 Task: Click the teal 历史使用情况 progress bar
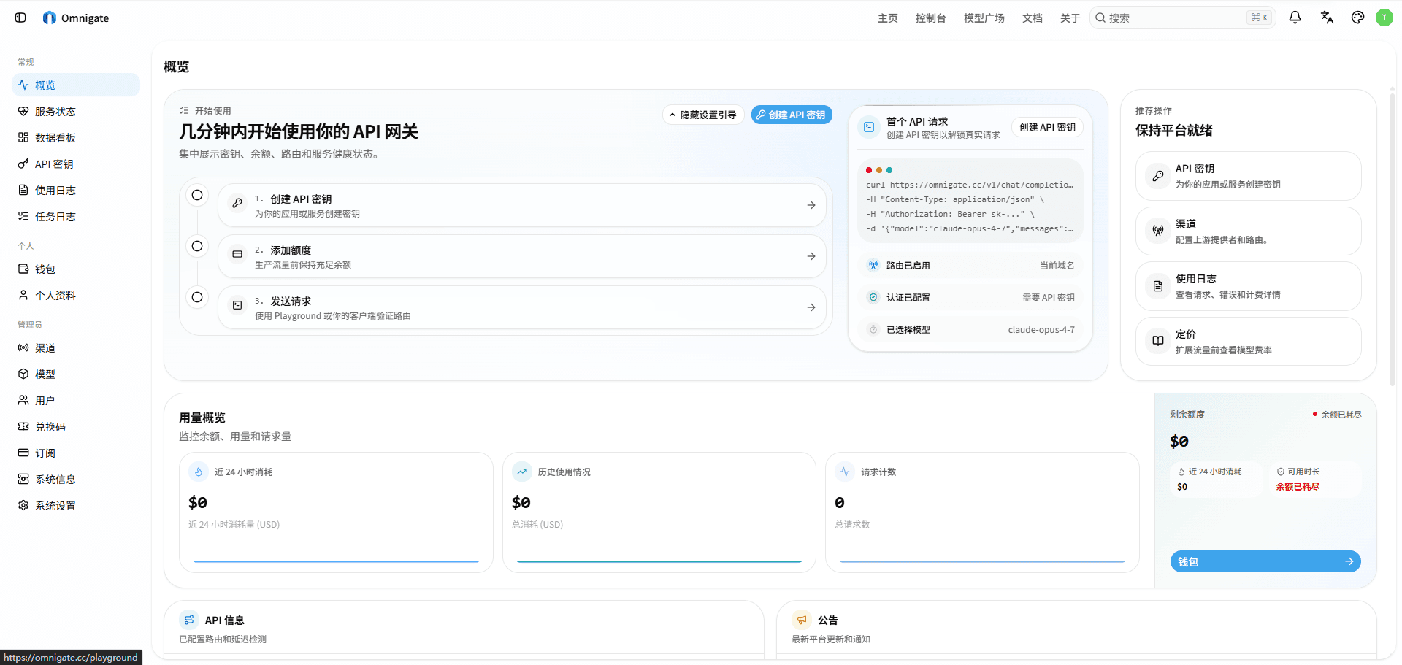pos(659,561)
